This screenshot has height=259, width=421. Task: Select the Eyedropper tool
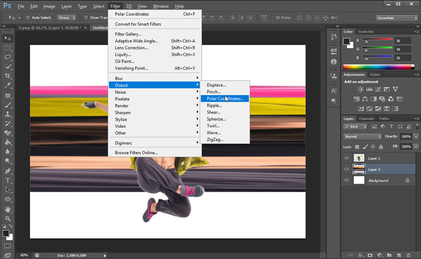point(8,86)
